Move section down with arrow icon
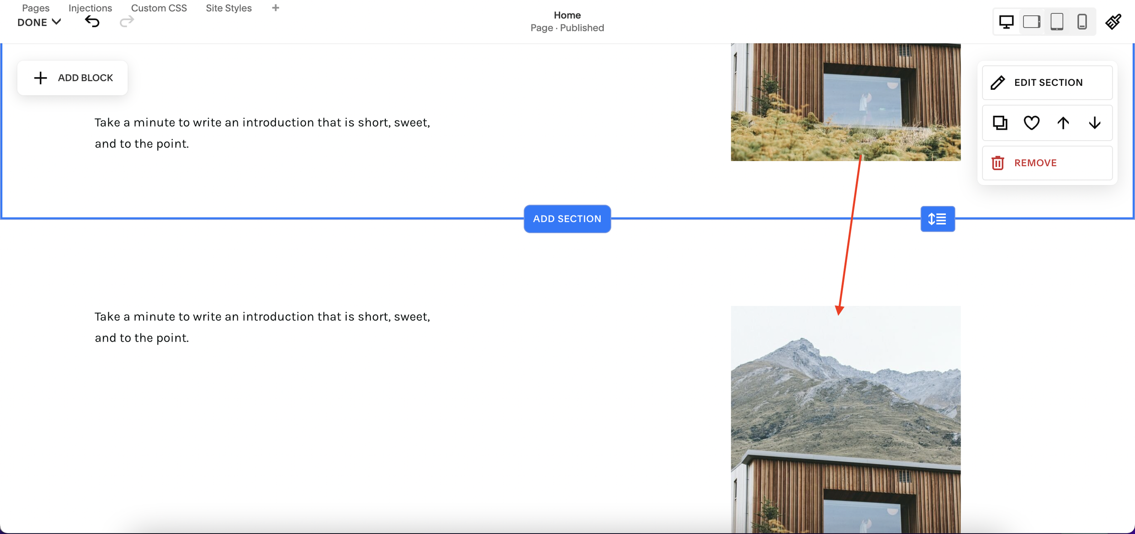The image size is (1135, 534). click(1095, 123)
